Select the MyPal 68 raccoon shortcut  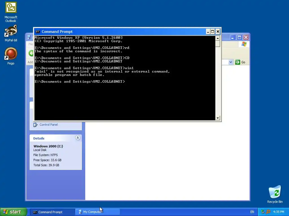[x=11, y=33]
